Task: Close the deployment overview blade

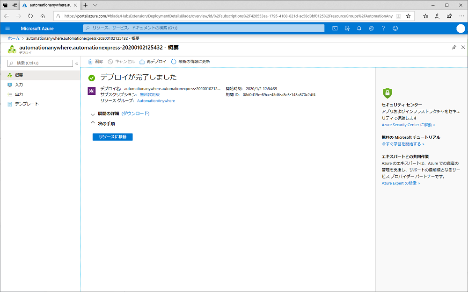Action: (463, 47)
